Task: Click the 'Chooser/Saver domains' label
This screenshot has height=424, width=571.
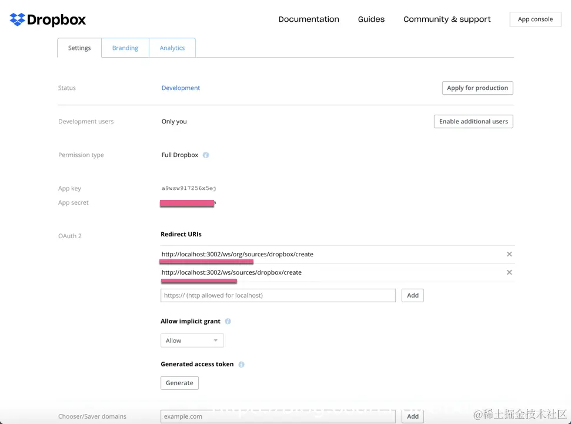Action: 92,416
